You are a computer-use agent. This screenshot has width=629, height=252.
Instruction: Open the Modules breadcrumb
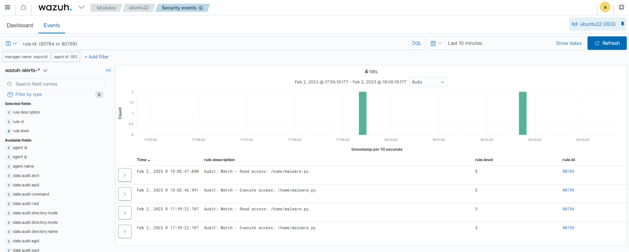[x=106, y=8]
